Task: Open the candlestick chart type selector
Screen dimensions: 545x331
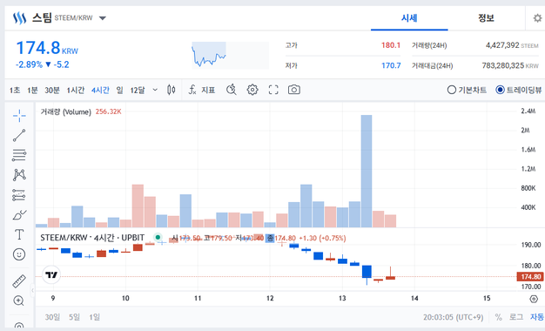Action: 171,90
